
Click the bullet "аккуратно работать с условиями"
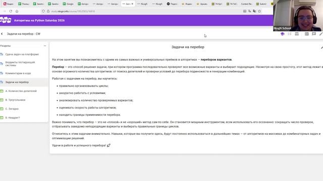82,93
